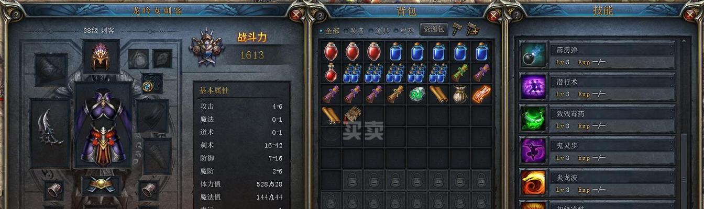704x209 pixels.
Task: Click the 潜行术 skill icon
Action: (533, 87)
